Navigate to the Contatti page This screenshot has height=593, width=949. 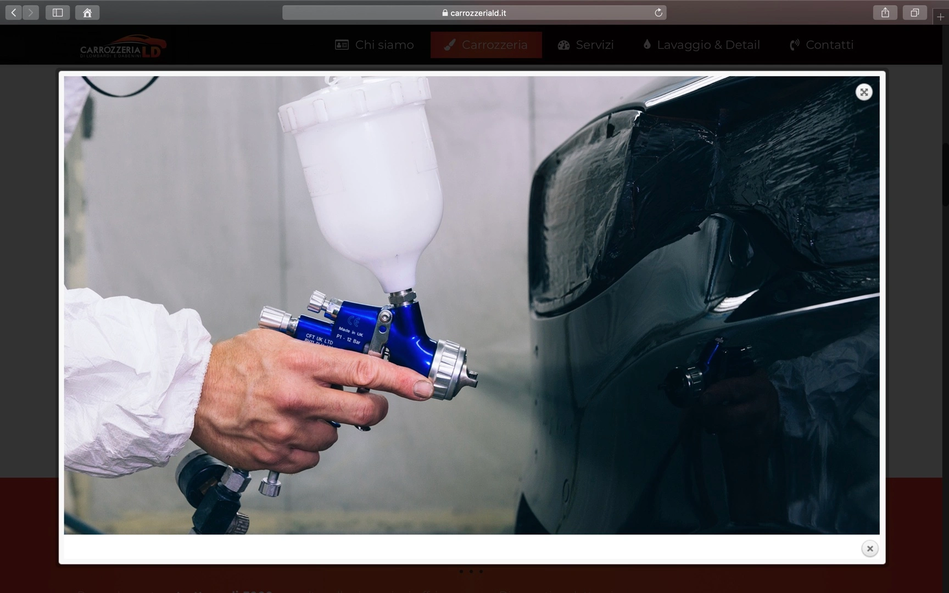pyautogui.click(x=822, y=45)
